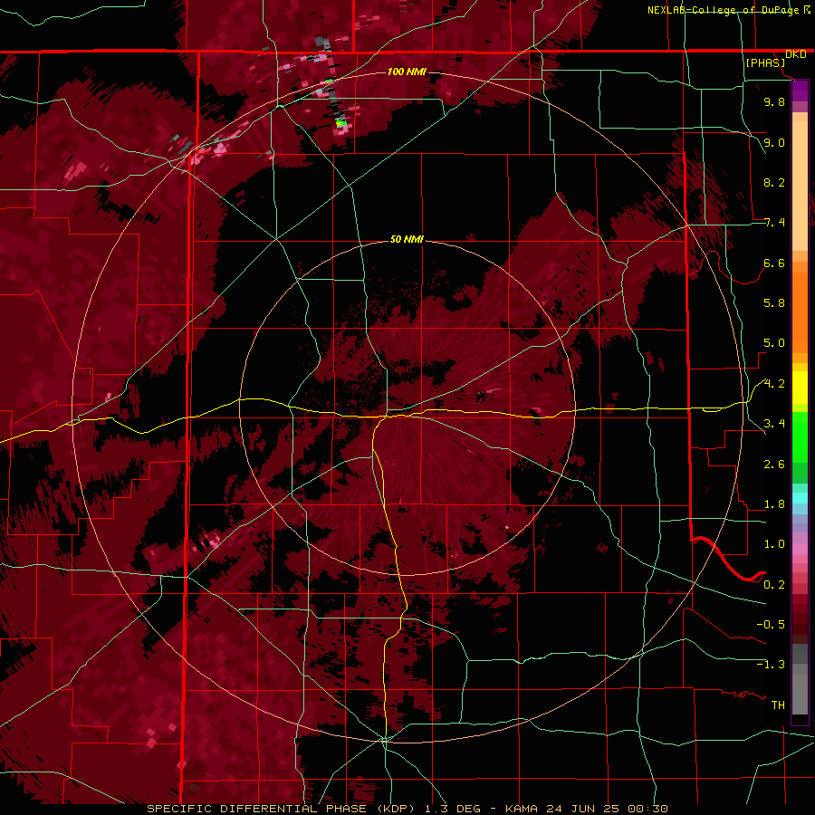Click the 9.8 value on color scale
Viewport: 815px width, 815px height.
[774, 101]
